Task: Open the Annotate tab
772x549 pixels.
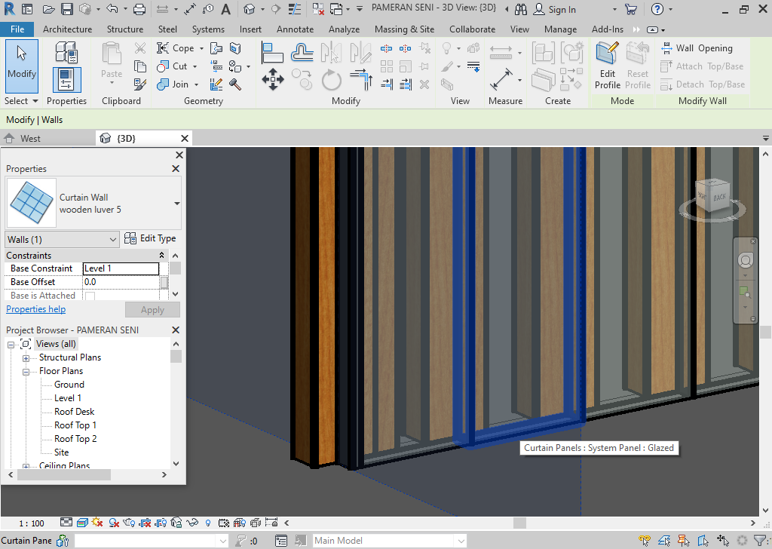Action: click(295, 29)
